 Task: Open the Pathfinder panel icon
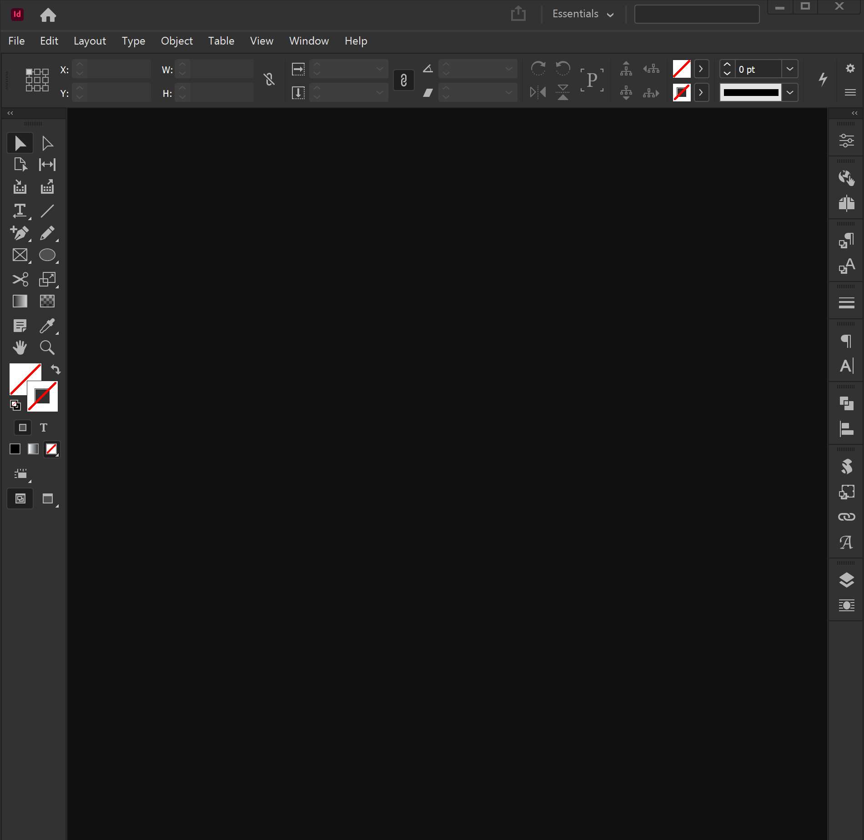[x=846, y=403]
